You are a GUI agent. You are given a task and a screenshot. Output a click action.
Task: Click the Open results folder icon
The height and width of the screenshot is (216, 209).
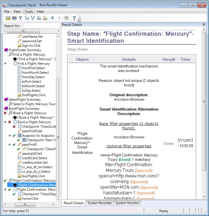(8, 18)
